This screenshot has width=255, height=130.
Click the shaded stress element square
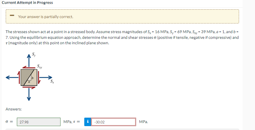(x=29, y=77)
